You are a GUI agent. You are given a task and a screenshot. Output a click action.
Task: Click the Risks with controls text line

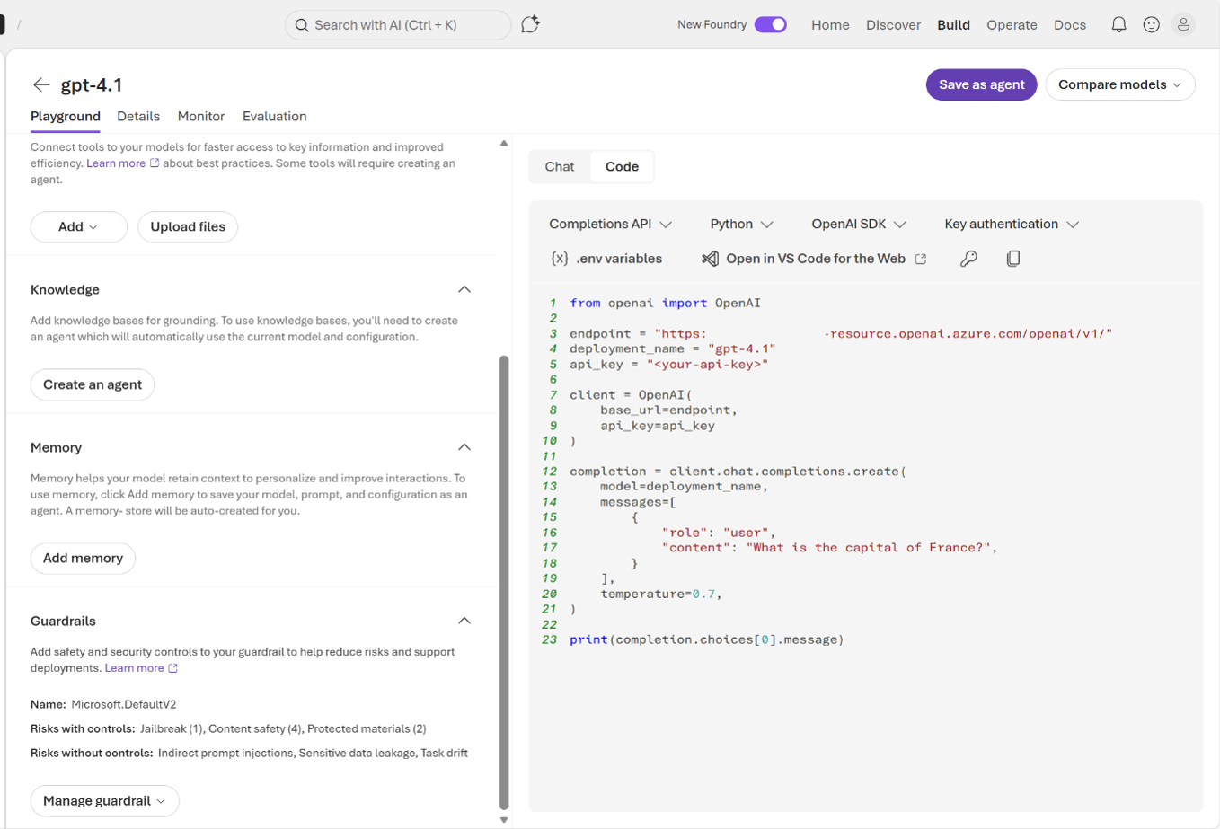click(228, 728)
